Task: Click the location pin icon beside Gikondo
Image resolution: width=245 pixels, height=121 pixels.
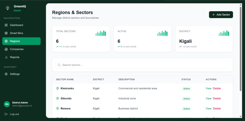Action: [x=57, y=98]
